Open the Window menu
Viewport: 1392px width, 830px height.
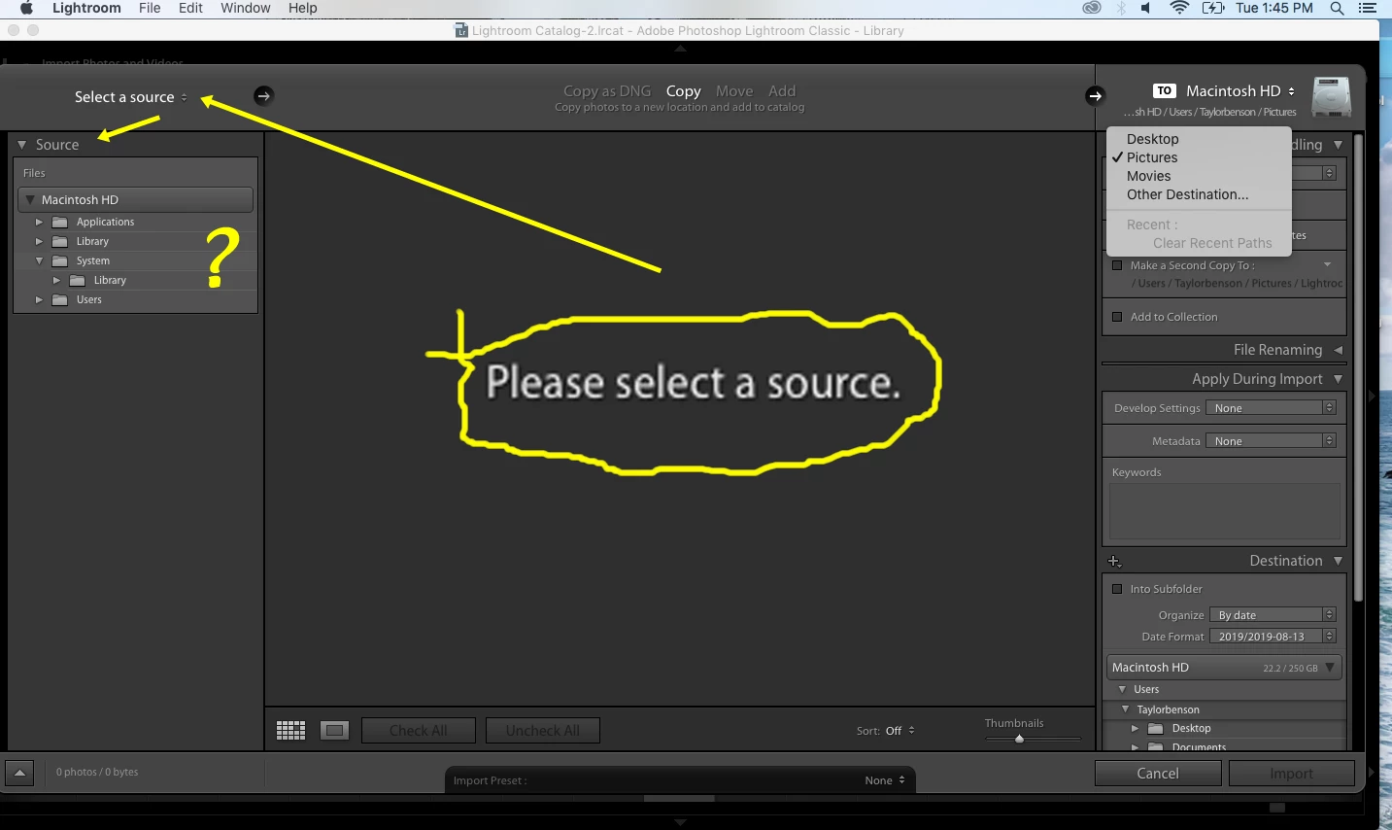pyautogui.click(x=245, y=8)
